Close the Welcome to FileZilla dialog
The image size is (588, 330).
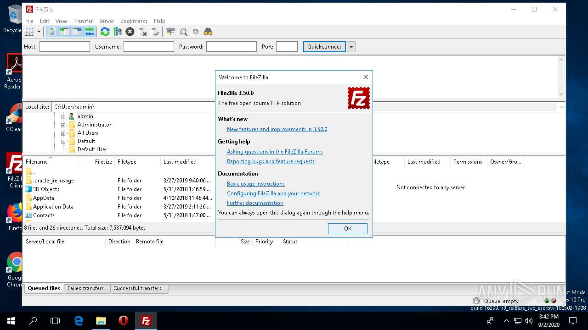click(366, 77)
